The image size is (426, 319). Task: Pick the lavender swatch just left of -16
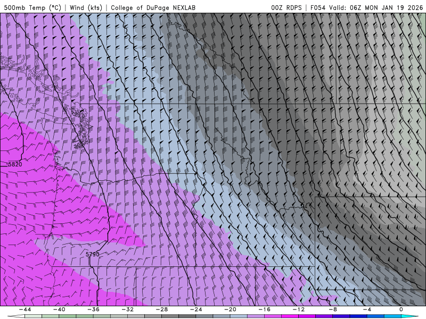pos(256,316)
